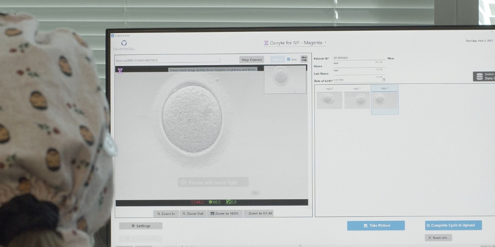Click the greyed Adjust button

pyautogui.click(x=278, y=60)
